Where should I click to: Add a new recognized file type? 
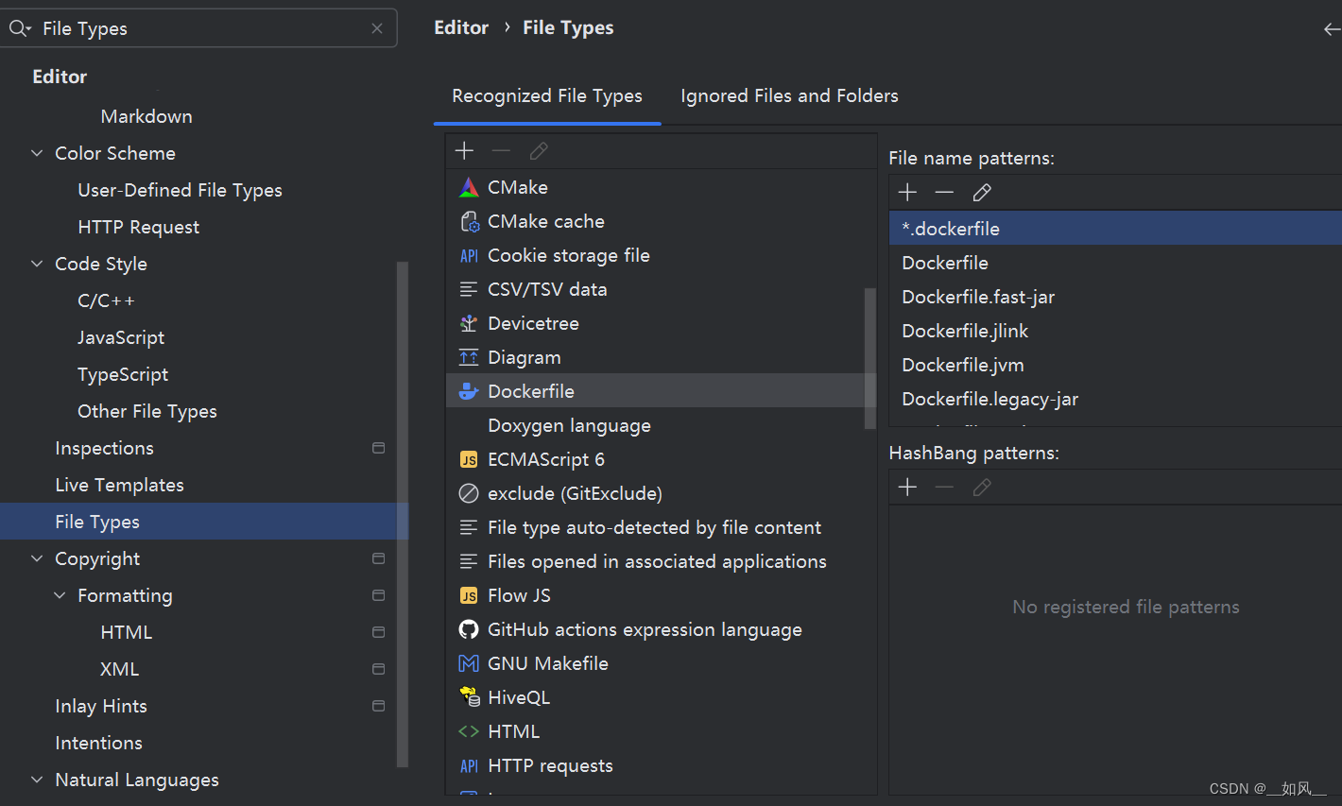464,150
